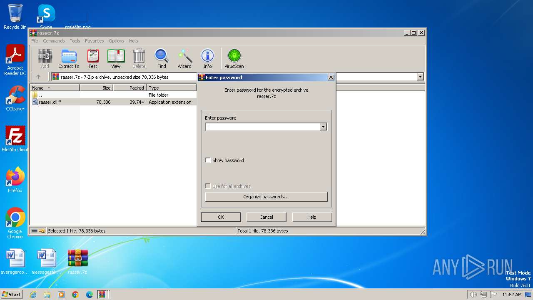Click Organize passwords button
The height and width of the screenshot is (300, 533).
(x=266, y=197)
